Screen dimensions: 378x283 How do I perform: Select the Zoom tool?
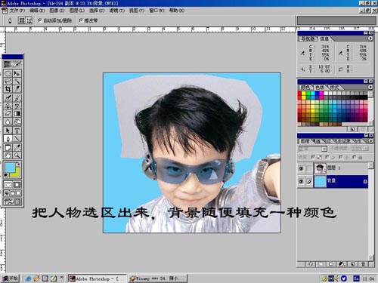[x=17, y=155]
